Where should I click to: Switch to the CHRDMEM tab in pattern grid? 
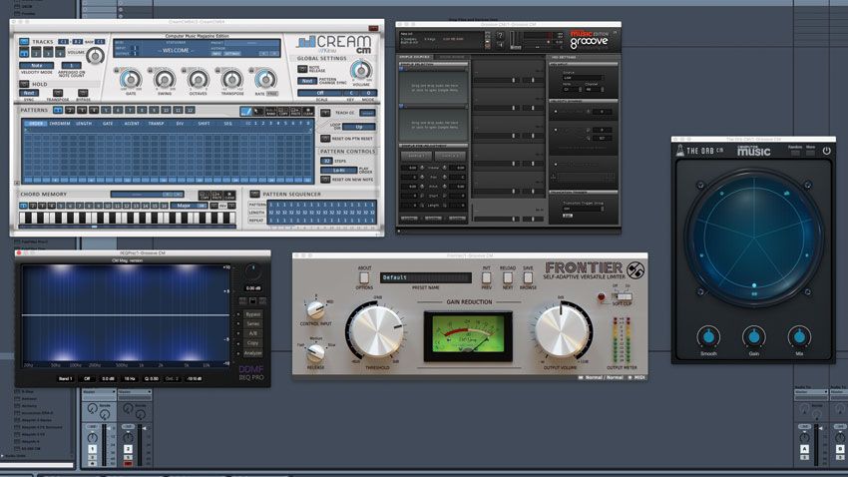[x=60, y=124]
